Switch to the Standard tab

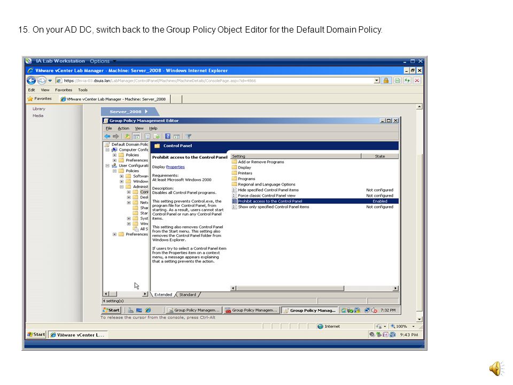(188, 295)
